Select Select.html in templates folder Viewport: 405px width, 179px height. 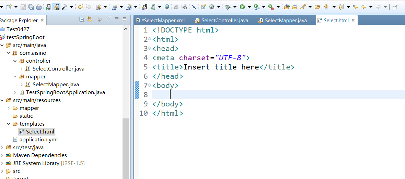tap(40, 132)
